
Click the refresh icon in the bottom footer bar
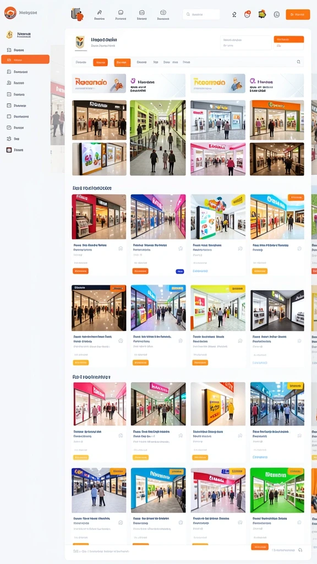(x=300, y=550)
